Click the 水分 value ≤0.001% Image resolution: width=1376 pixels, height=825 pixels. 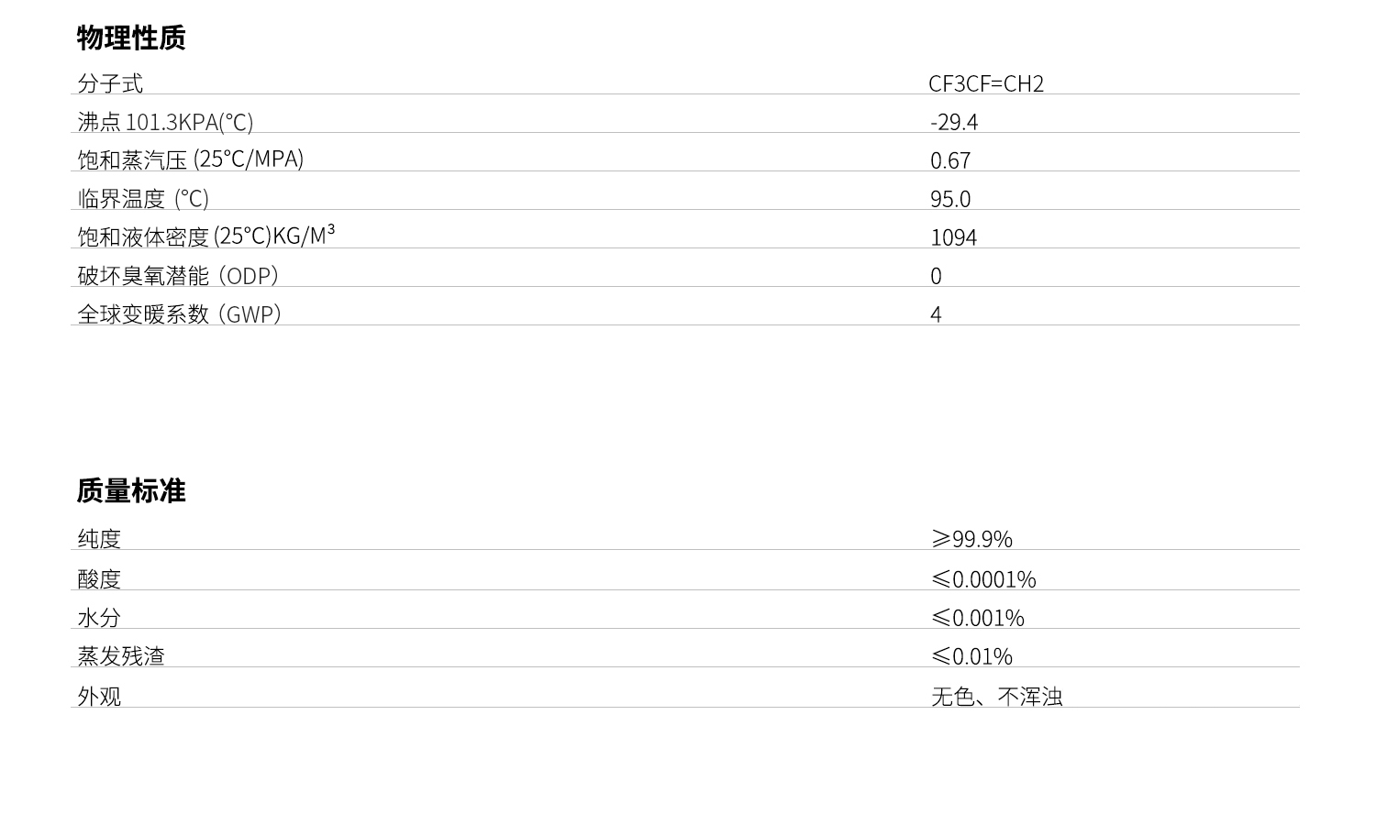[978, 618]
